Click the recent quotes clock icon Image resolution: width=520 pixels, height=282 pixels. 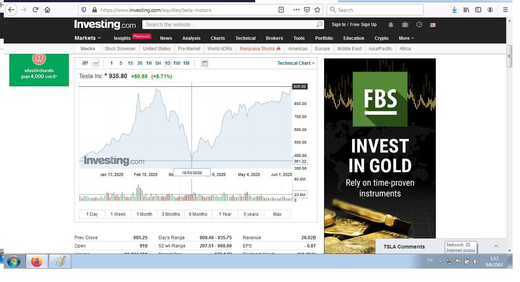(419, 25)
